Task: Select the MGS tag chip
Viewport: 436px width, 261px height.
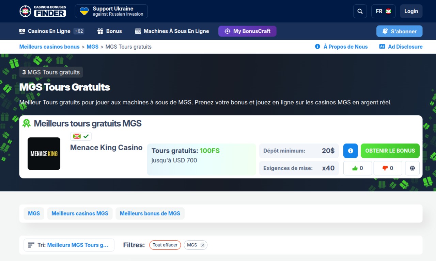Action: (x=34, y=213)
